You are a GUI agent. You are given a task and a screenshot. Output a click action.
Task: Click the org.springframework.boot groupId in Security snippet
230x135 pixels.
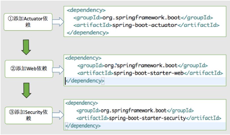[133, 110]
